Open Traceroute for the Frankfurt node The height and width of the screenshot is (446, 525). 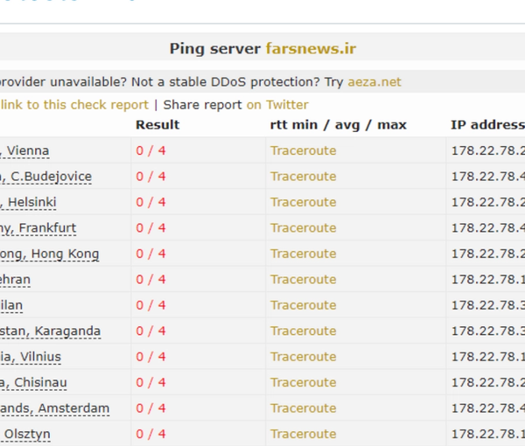coord(304,228)
